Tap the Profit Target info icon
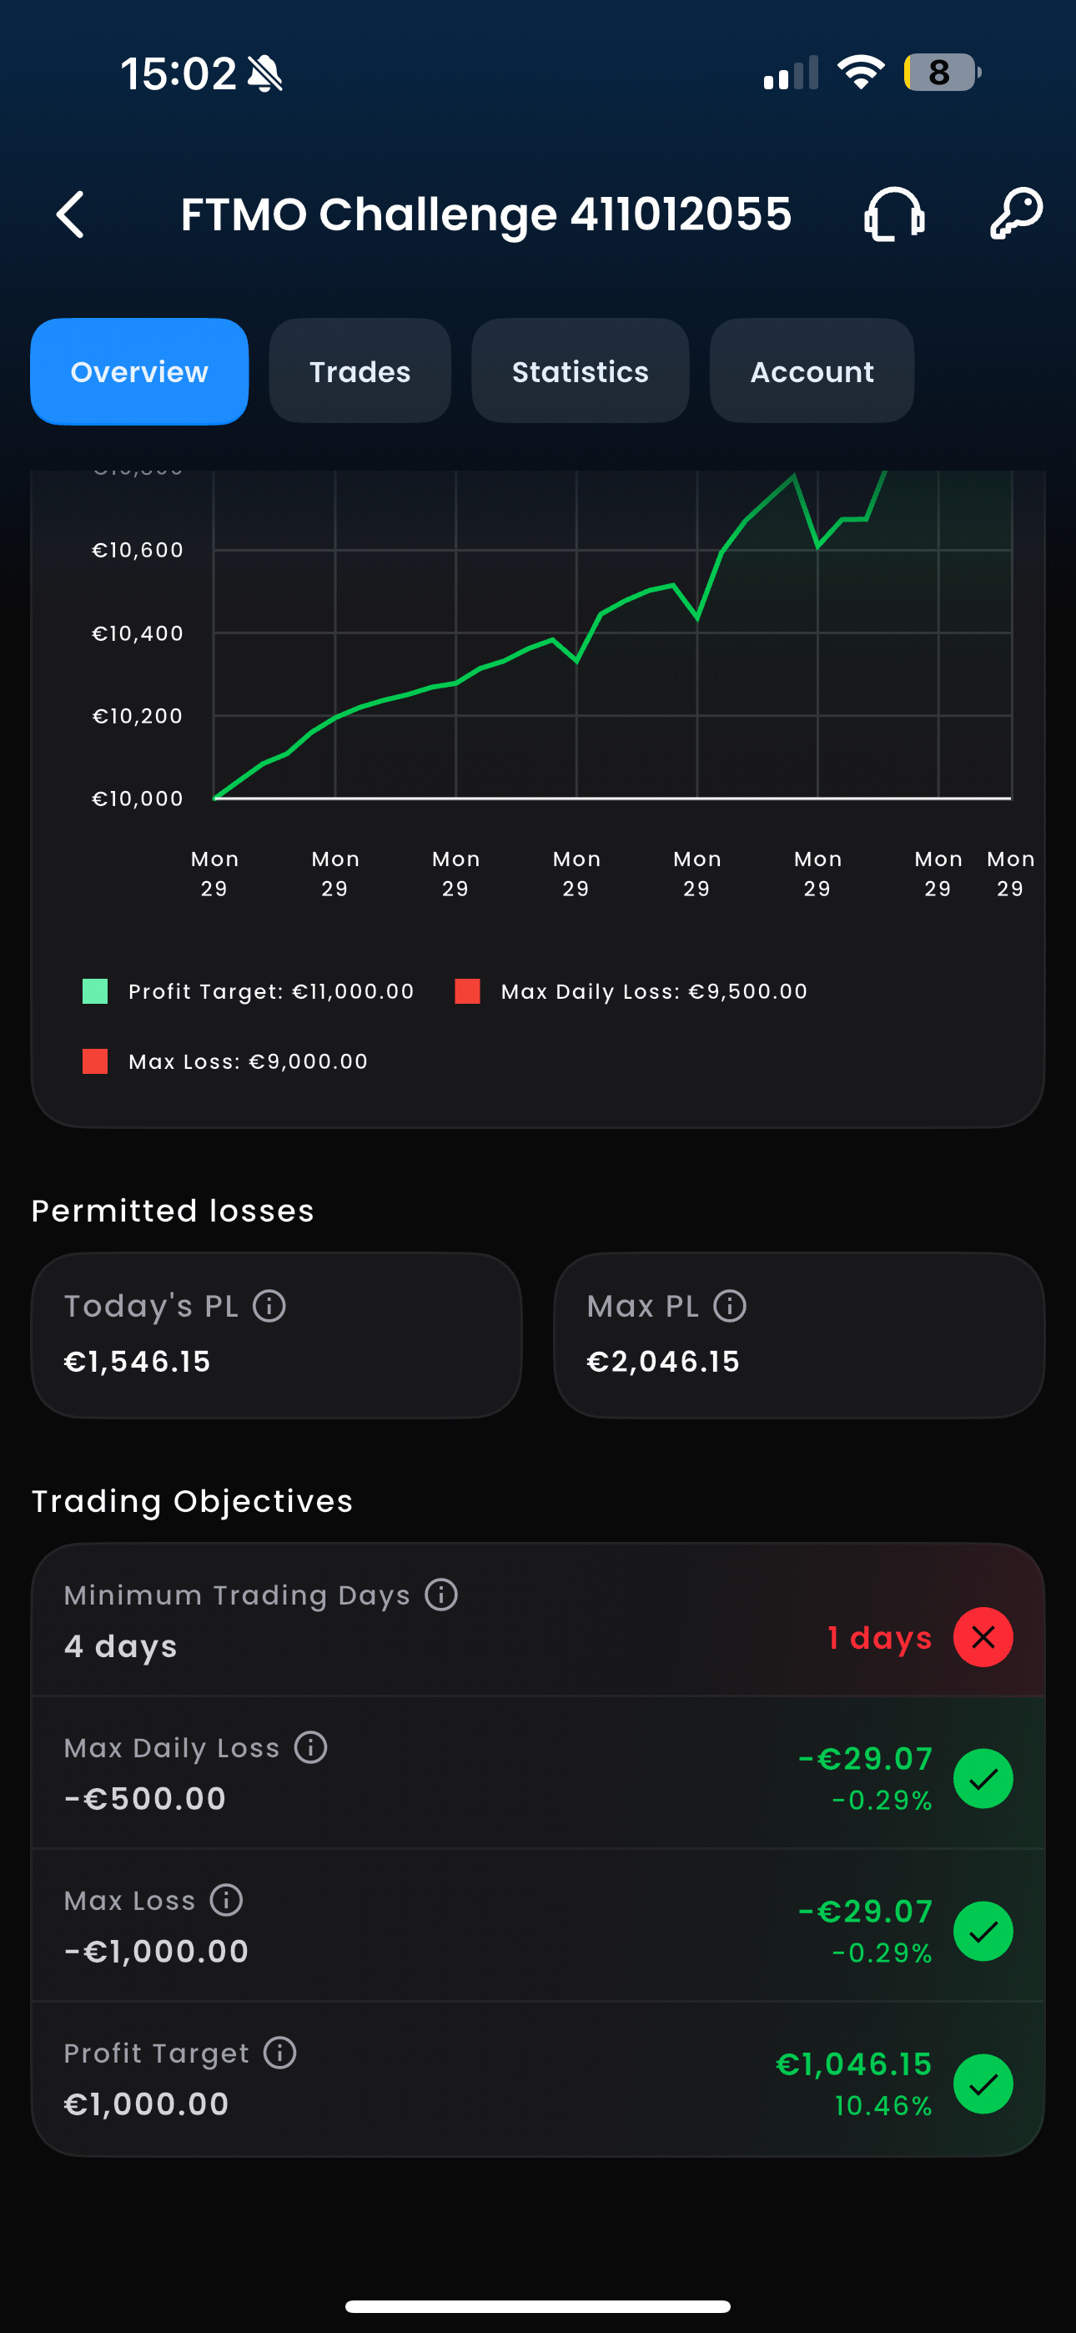Screen dimensions: 1076x2333 (x=280, y=2053)
